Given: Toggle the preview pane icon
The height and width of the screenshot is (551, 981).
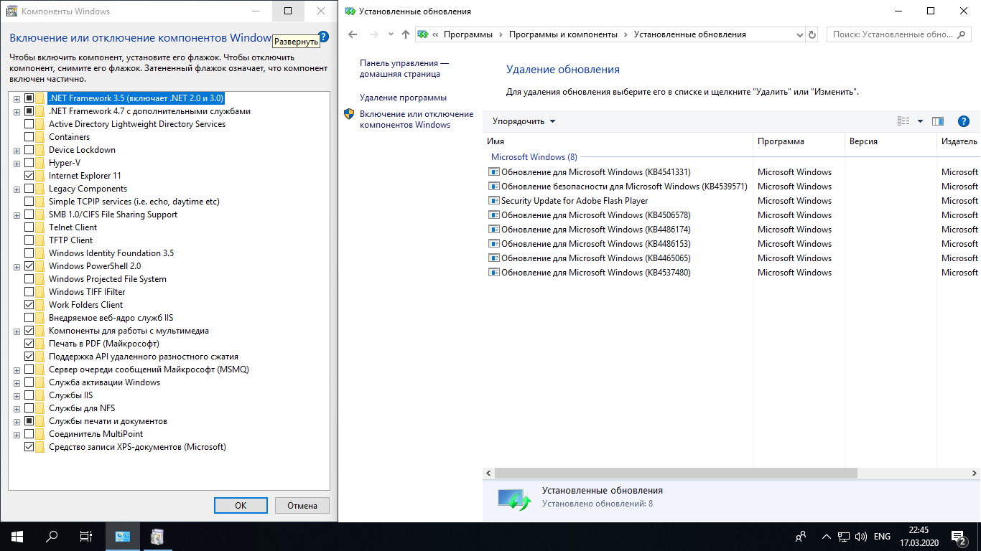Looking at the screenshot, I should (938, 121).
